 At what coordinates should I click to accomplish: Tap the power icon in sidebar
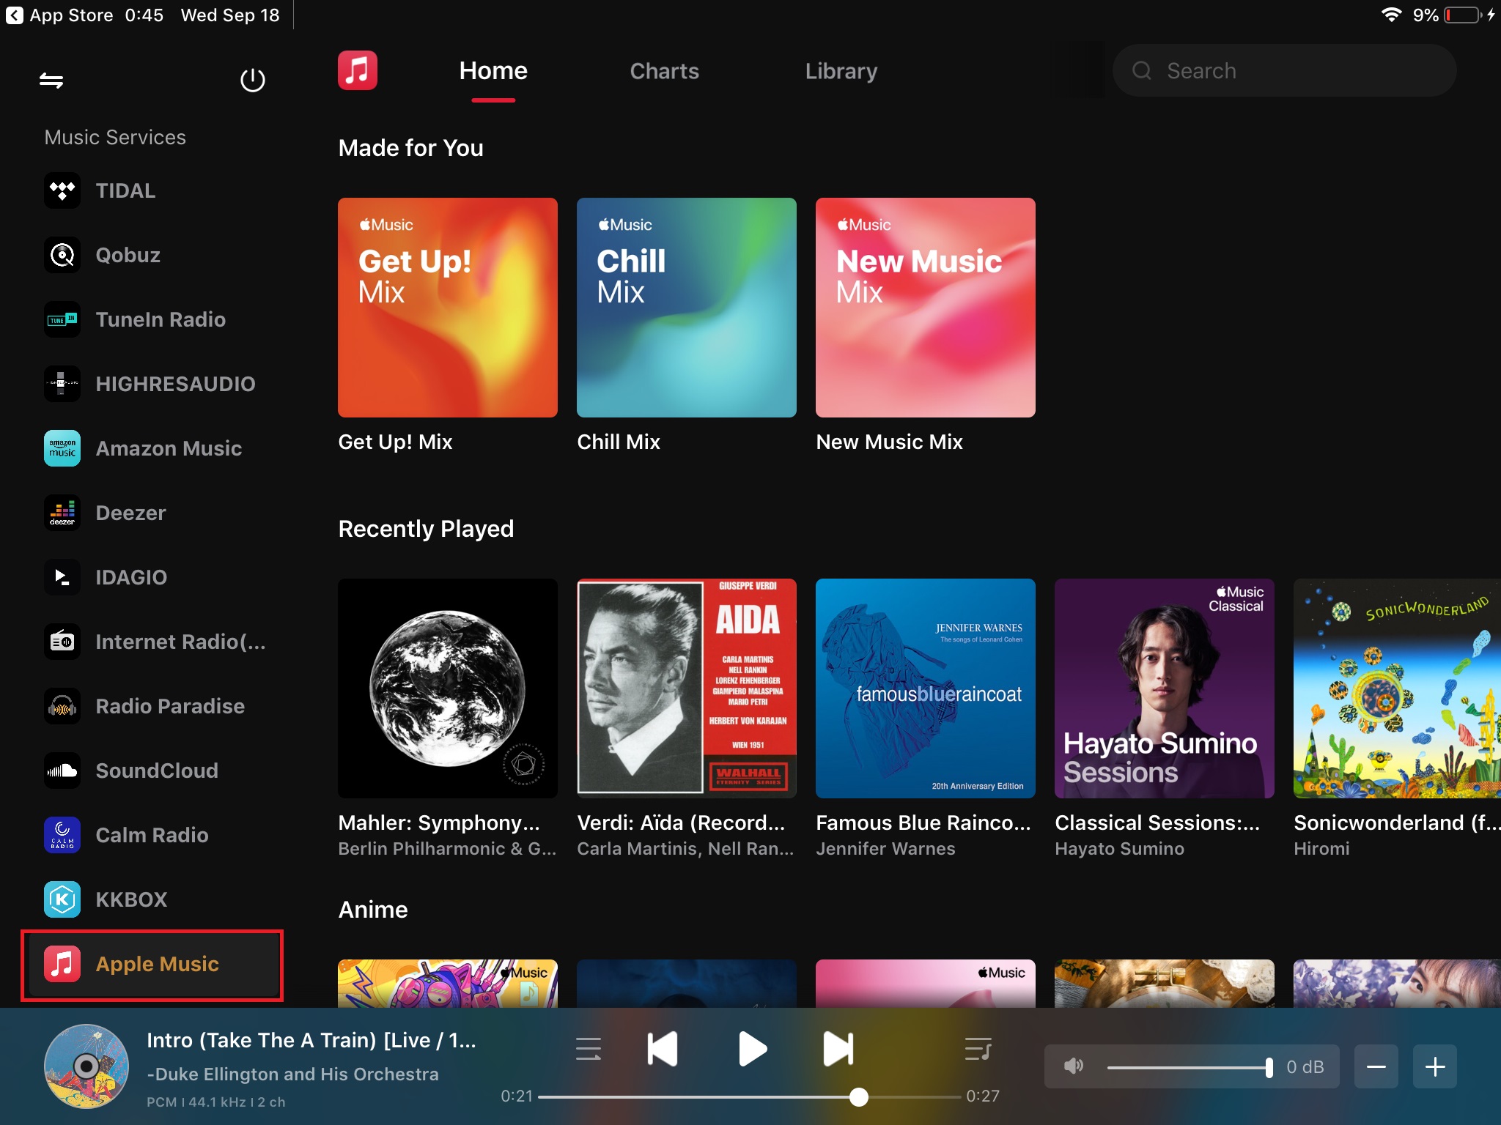pyautogui.click(x=253, y=80)
